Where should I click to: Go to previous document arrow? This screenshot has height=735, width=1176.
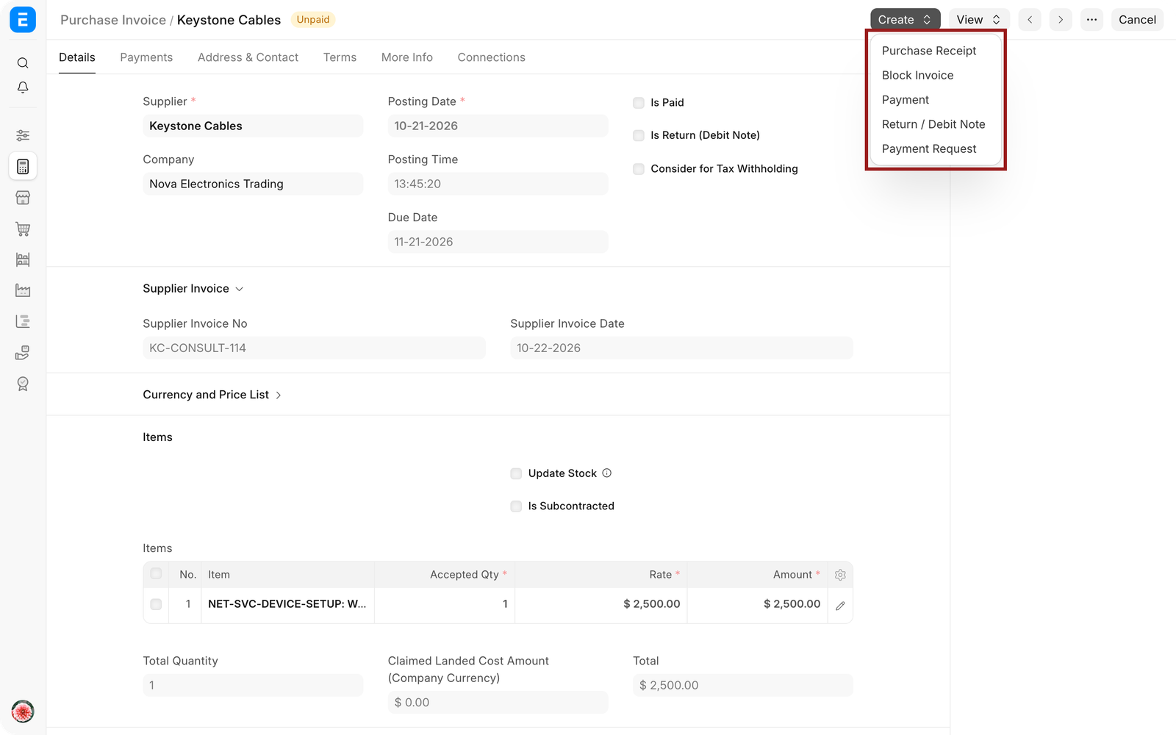[1030, 20]
